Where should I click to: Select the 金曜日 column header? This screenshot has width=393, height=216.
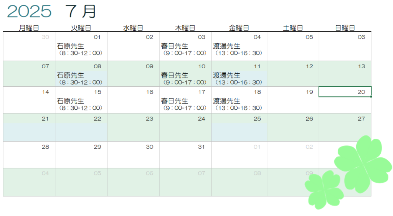click(x=239, y=28)
